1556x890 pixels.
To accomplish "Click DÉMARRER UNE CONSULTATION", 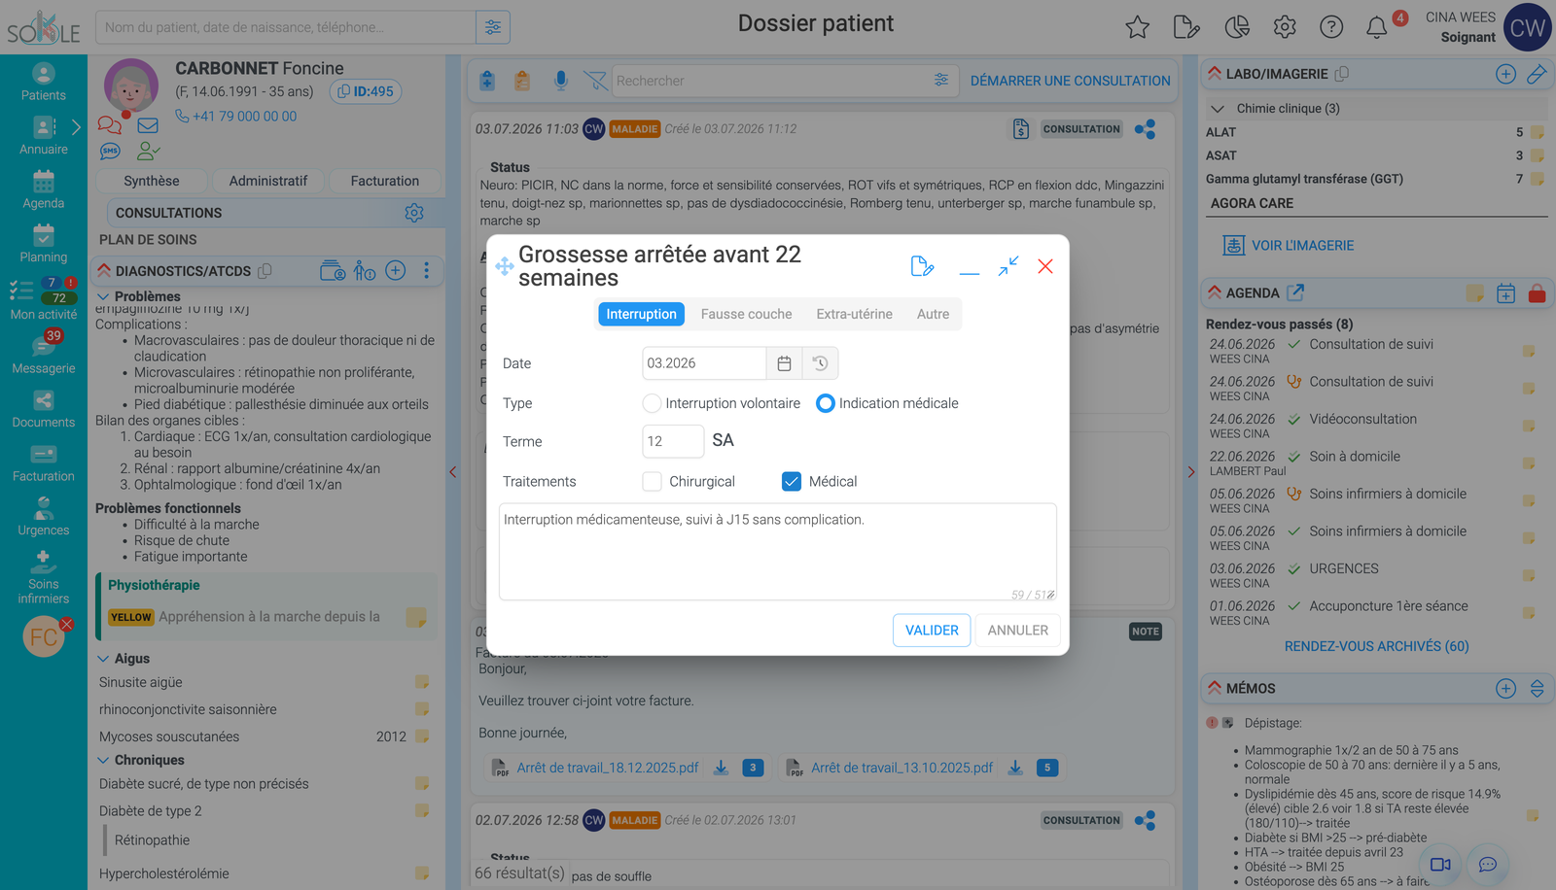I will 1070,81.
